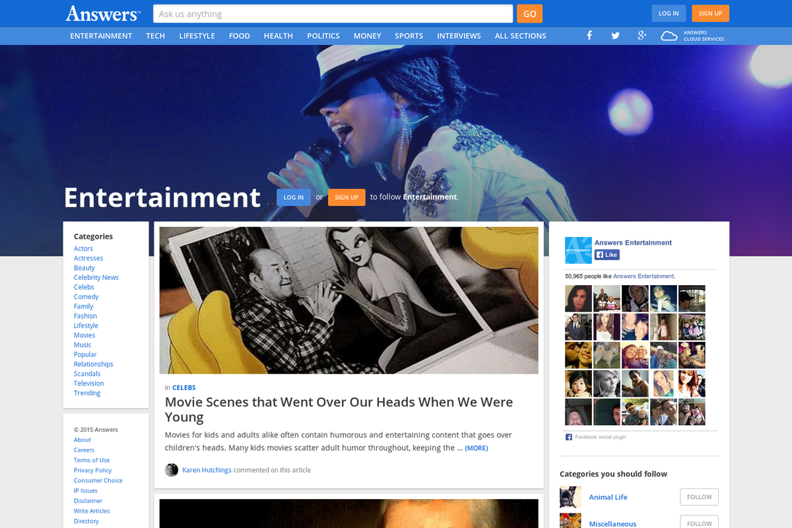Open the INTERVIEWS nav section
This screenshot has width=792, height=528.
[459, 36]
